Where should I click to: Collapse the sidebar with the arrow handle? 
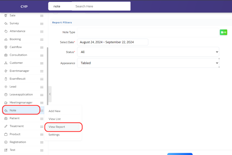(50, 94)
